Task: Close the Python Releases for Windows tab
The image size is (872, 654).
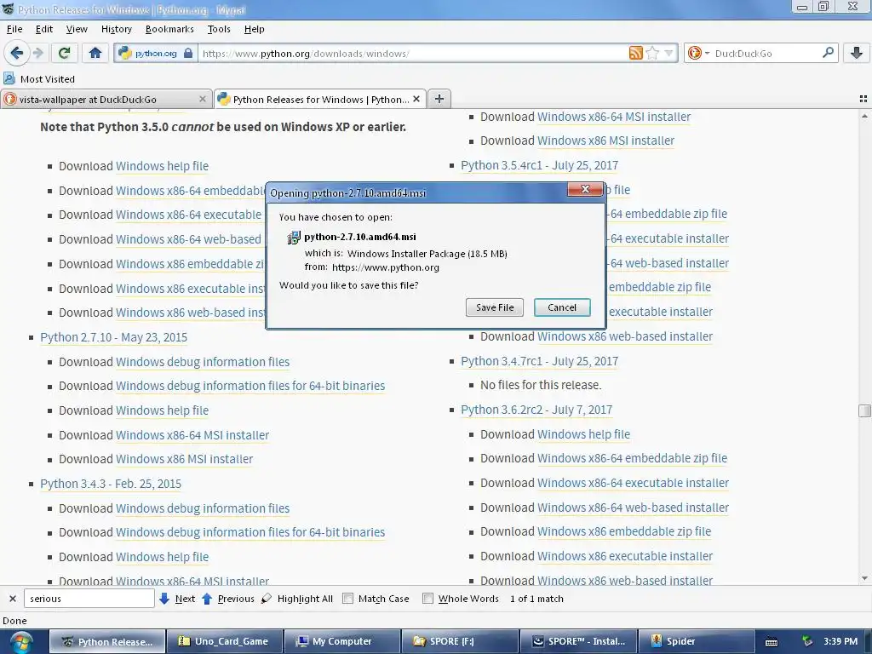Action: point(416,99)
